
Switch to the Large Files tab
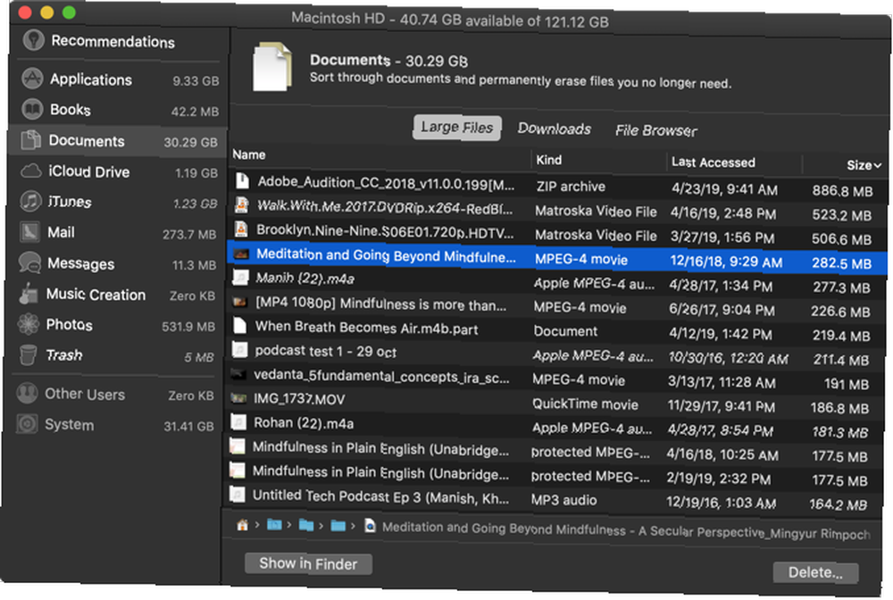pos(456,128)
